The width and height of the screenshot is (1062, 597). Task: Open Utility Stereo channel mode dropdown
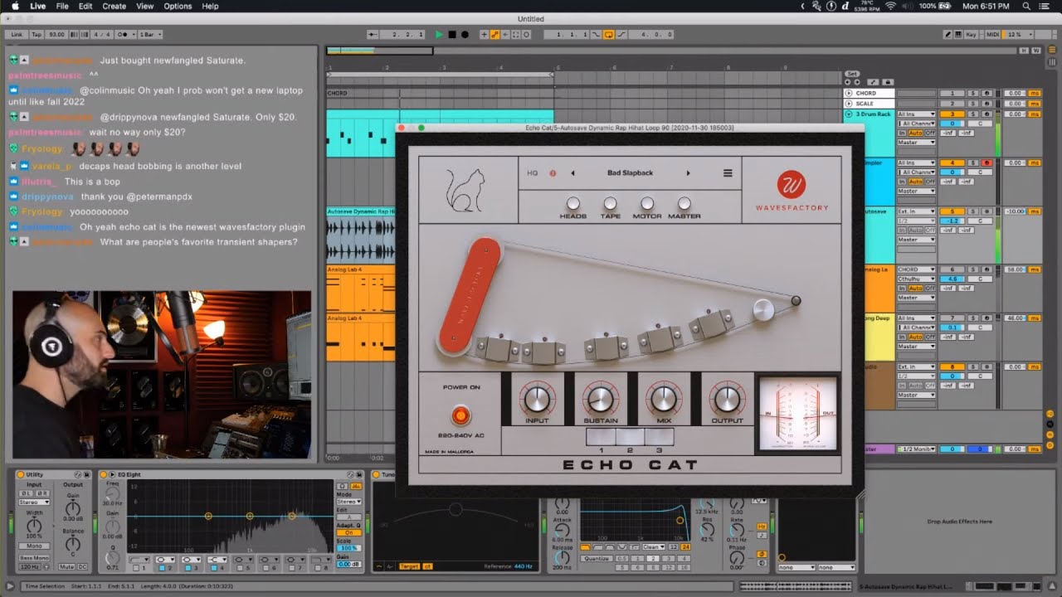point(34,502)
